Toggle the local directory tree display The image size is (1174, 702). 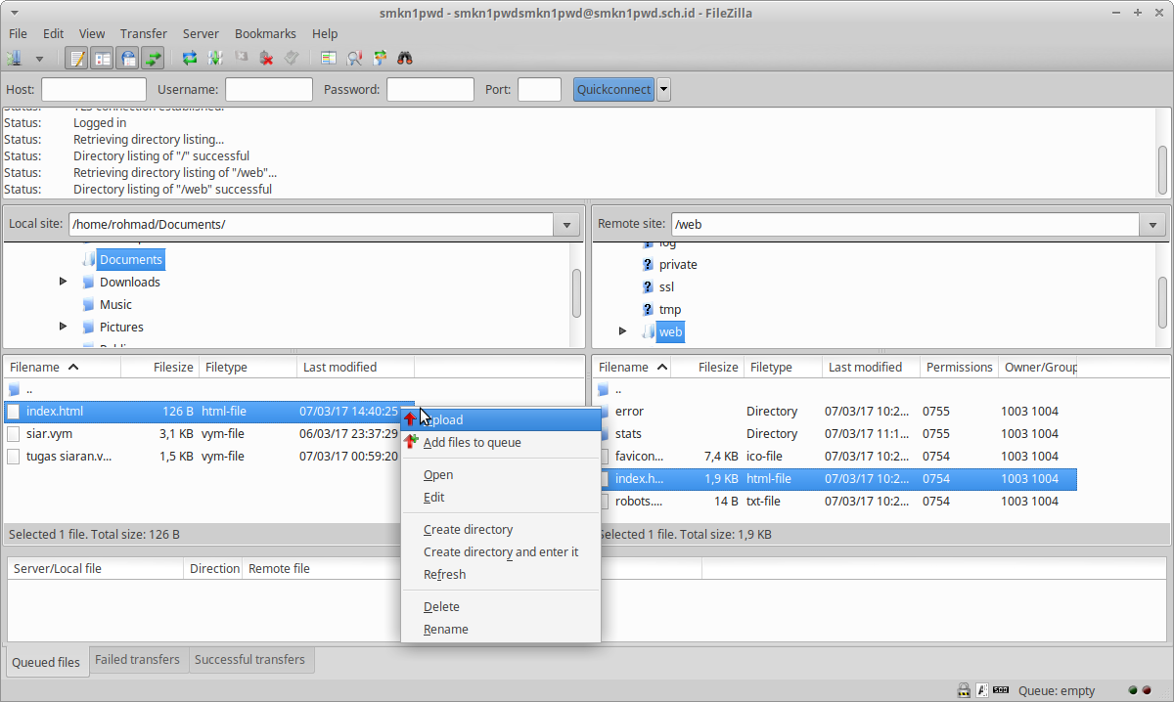(102, 59)
